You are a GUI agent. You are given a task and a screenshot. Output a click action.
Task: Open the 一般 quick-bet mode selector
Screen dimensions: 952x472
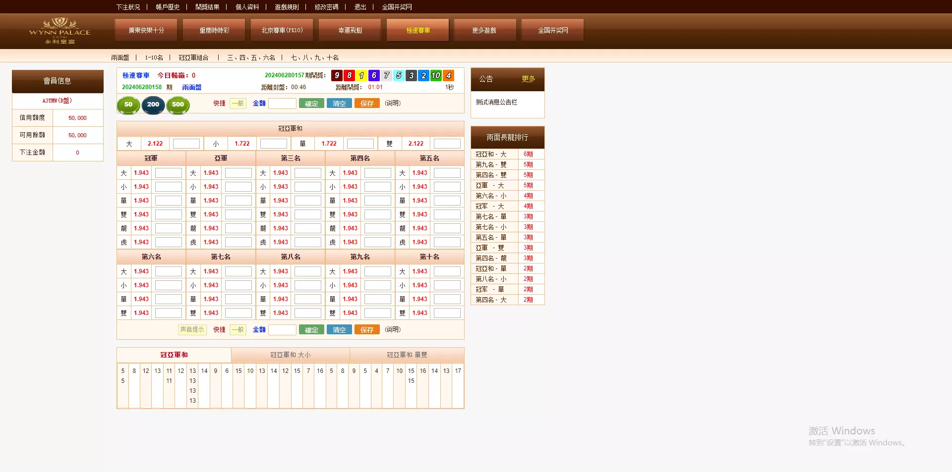(x=238, y=104)
